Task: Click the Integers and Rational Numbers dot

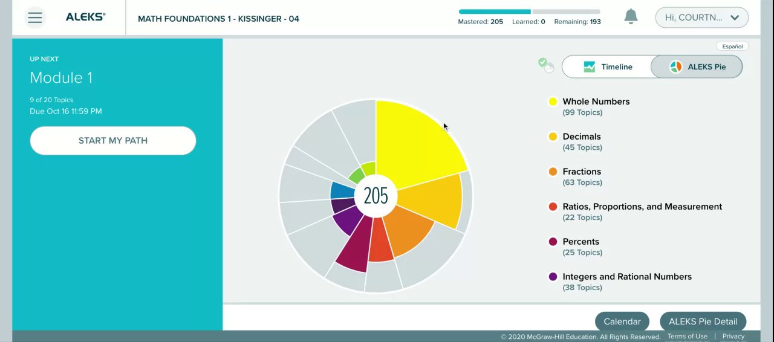Action: [553, 277]
